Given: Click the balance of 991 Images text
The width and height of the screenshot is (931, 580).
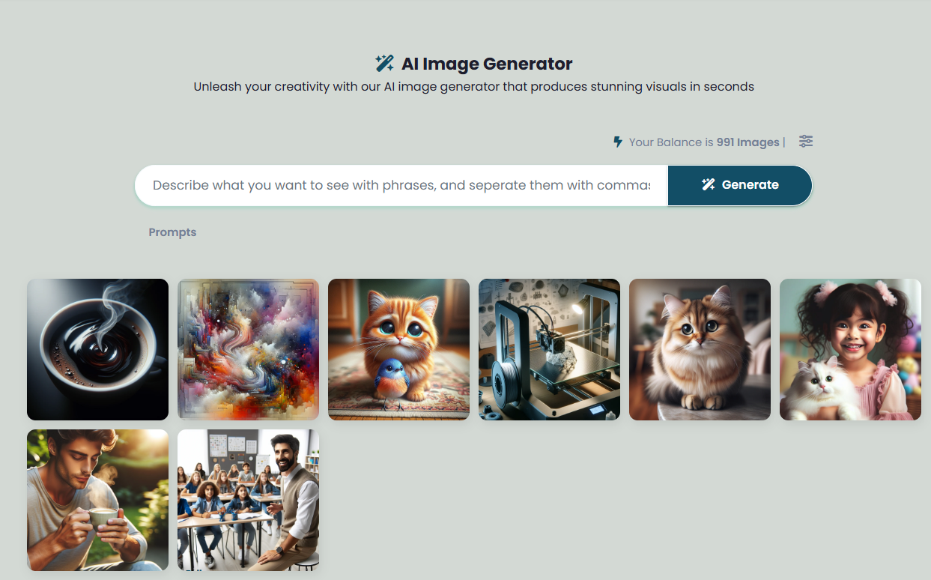Looking at the screenshot, I should 704,142.
